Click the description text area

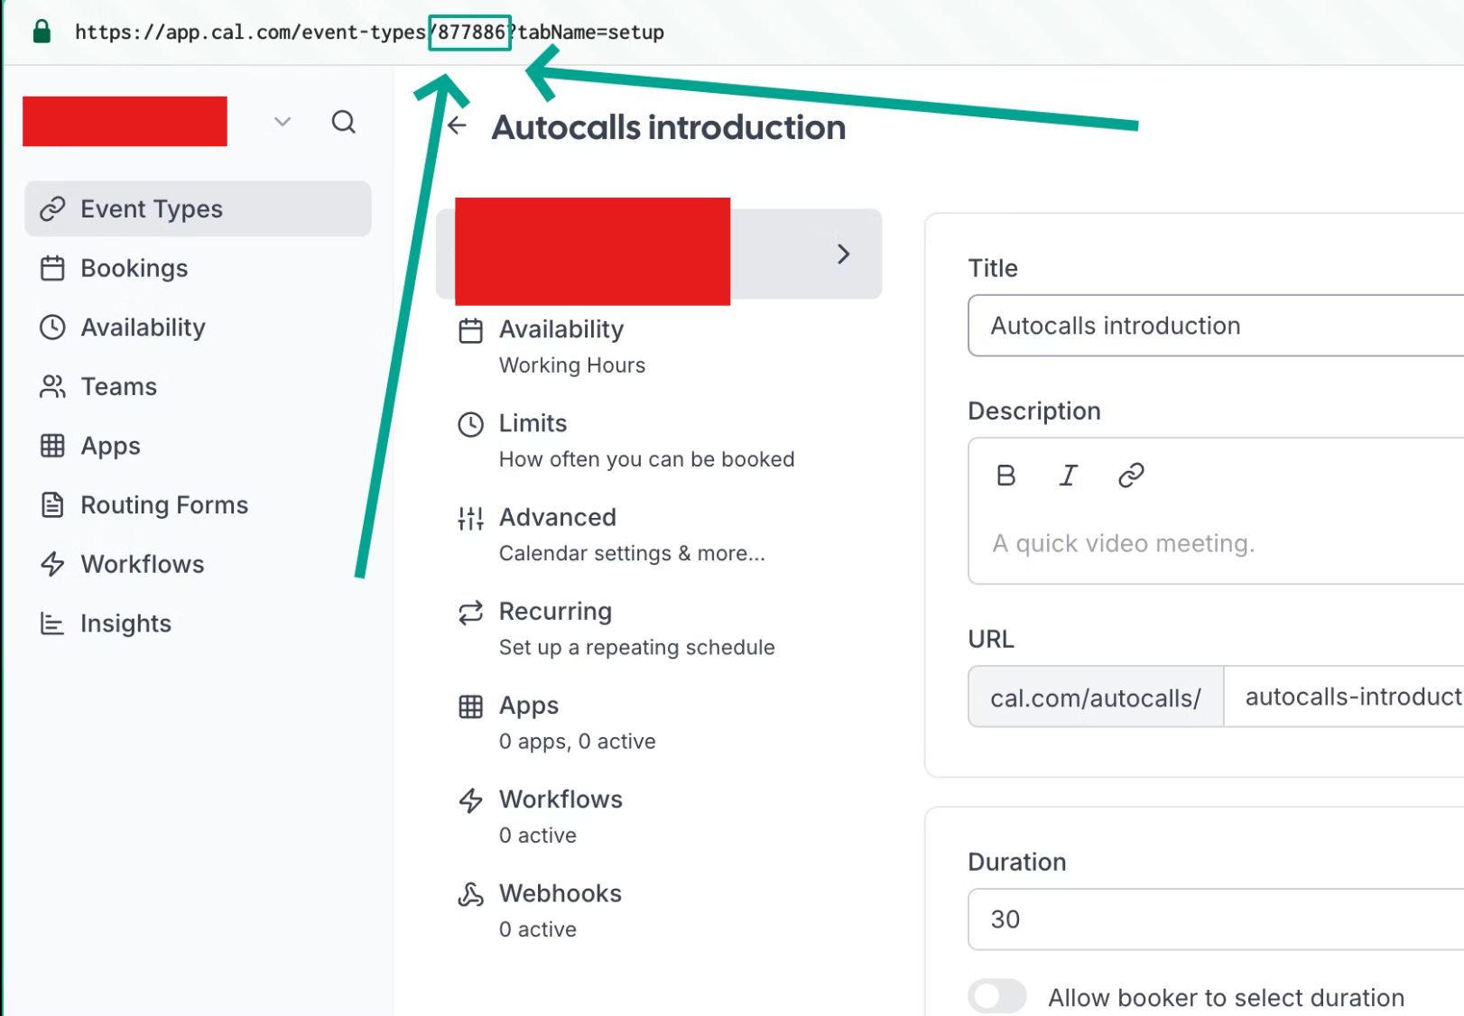pos(1216,544)
